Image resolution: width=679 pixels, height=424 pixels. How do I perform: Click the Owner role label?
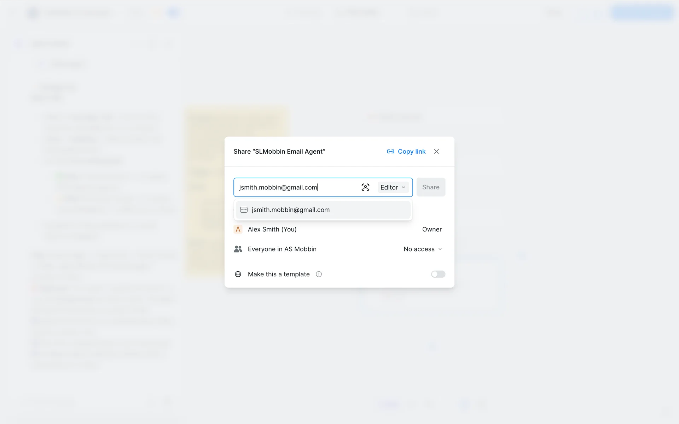tap(432, 229)
